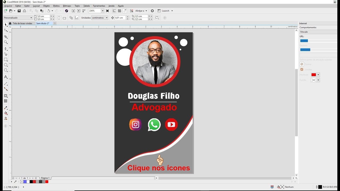Toggle show rulers button

tap(114, 11)
